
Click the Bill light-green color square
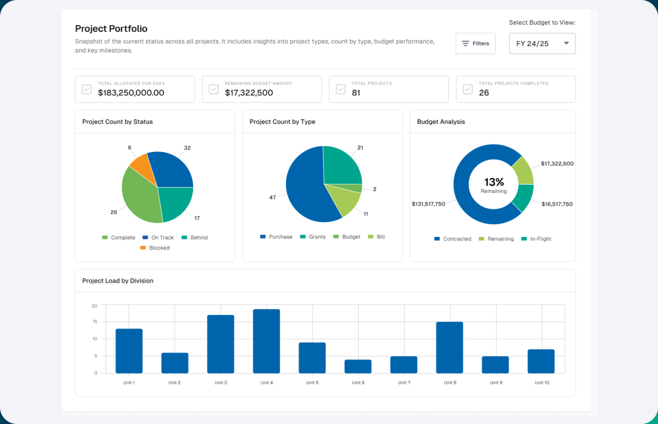point(370,237)
